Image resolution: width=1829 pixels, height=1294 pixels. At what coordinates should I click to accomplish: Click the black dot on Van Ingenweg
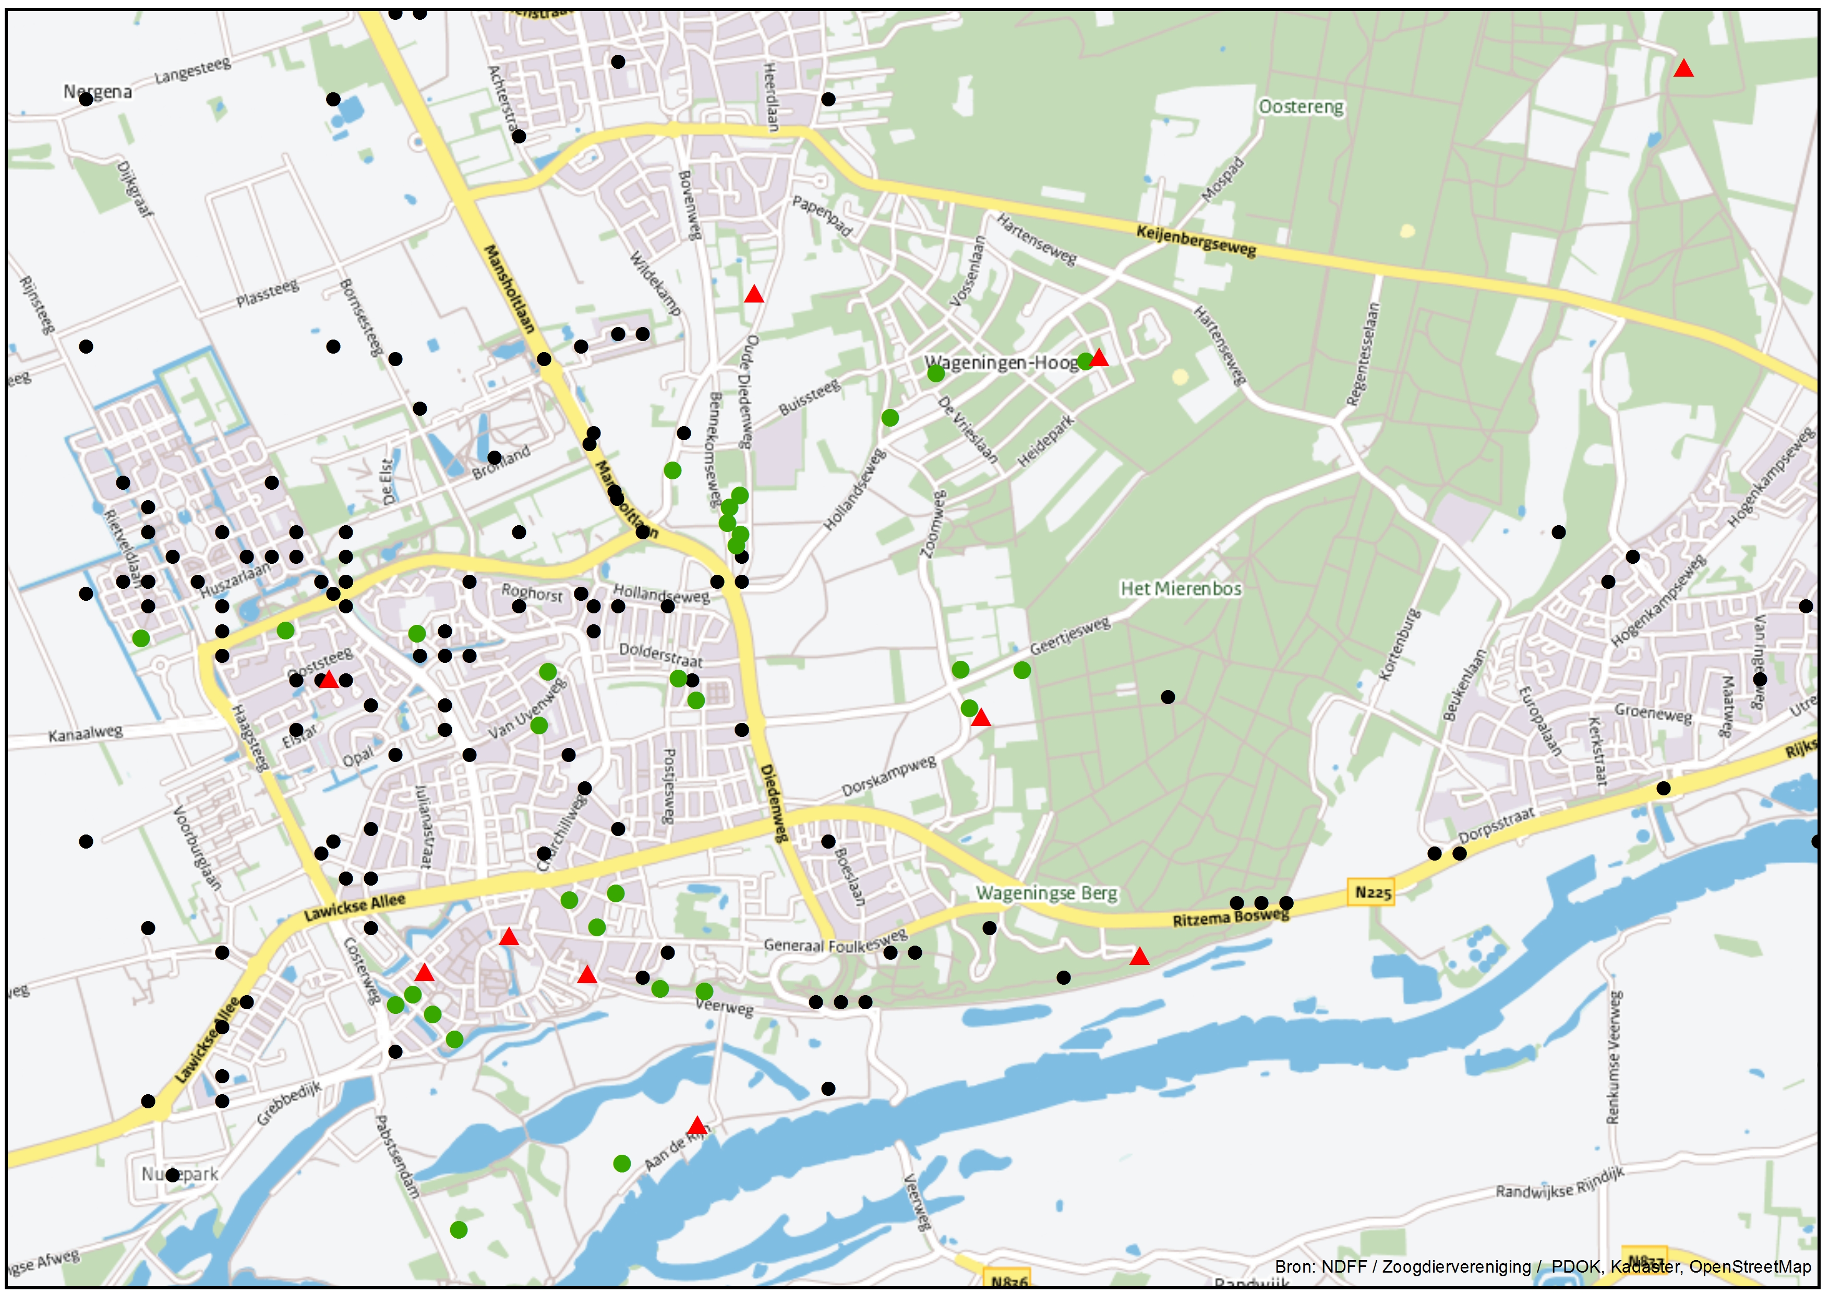(1761, 680)
